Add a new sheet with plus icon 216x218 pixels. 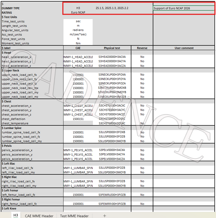[105, 216]
